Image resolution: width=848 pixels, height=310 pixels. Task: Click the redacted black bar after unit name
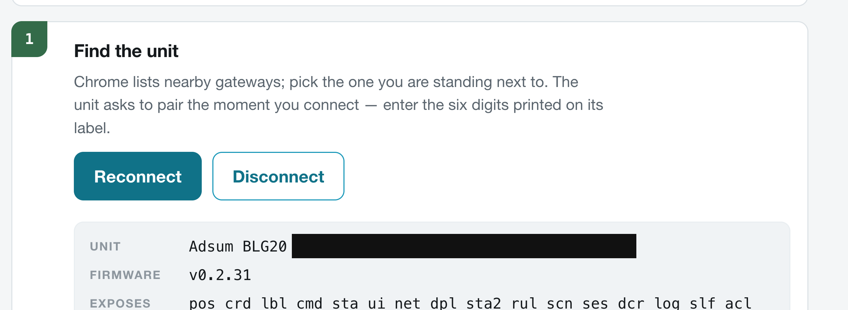(464, 246)
